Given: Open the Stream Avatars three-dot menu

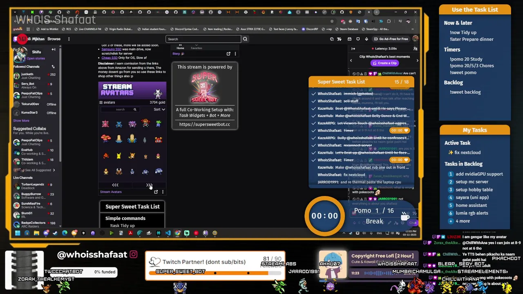Looking at the screenshot, I should [x=163, y=192].
